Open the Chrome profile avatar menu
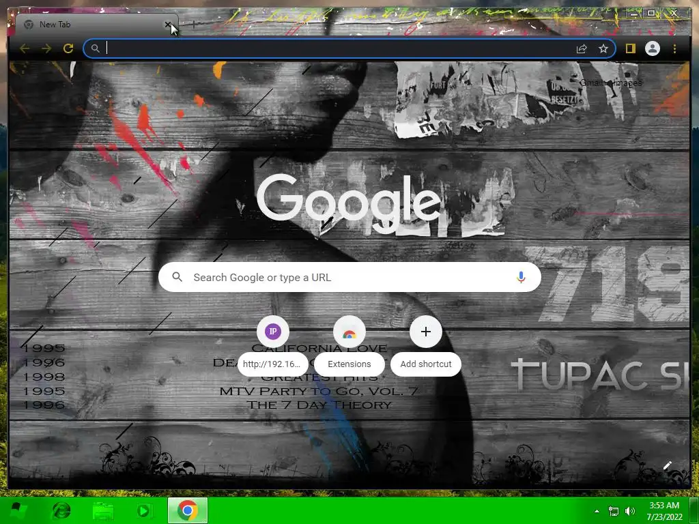This screenshot has width=699, height=524. click(653, 48)
